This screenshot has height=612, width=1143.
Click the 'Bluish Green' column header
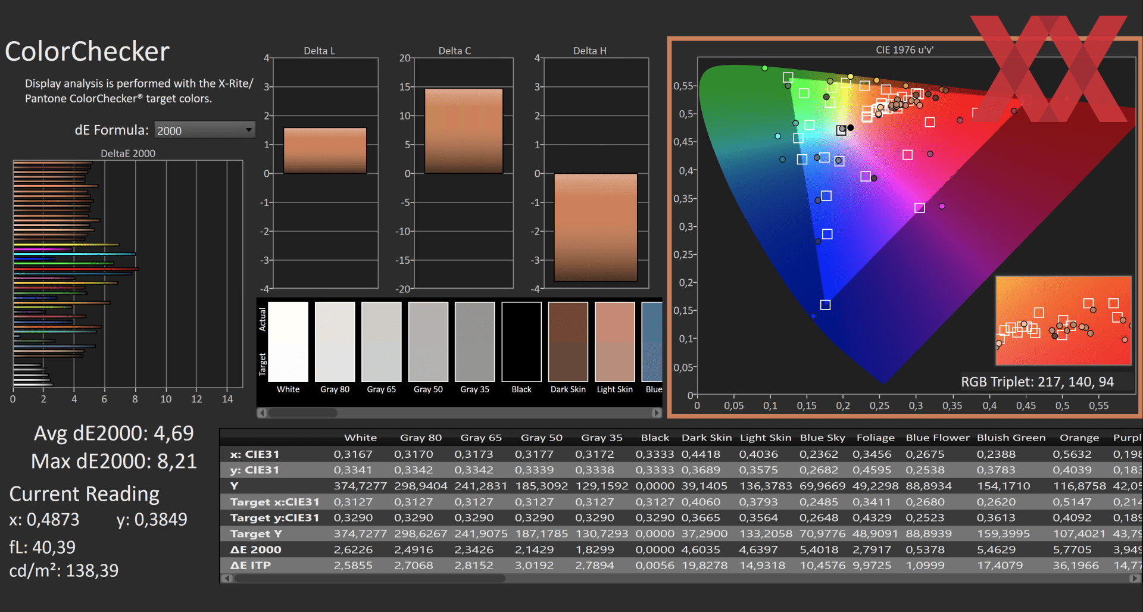coord(1011,438)
